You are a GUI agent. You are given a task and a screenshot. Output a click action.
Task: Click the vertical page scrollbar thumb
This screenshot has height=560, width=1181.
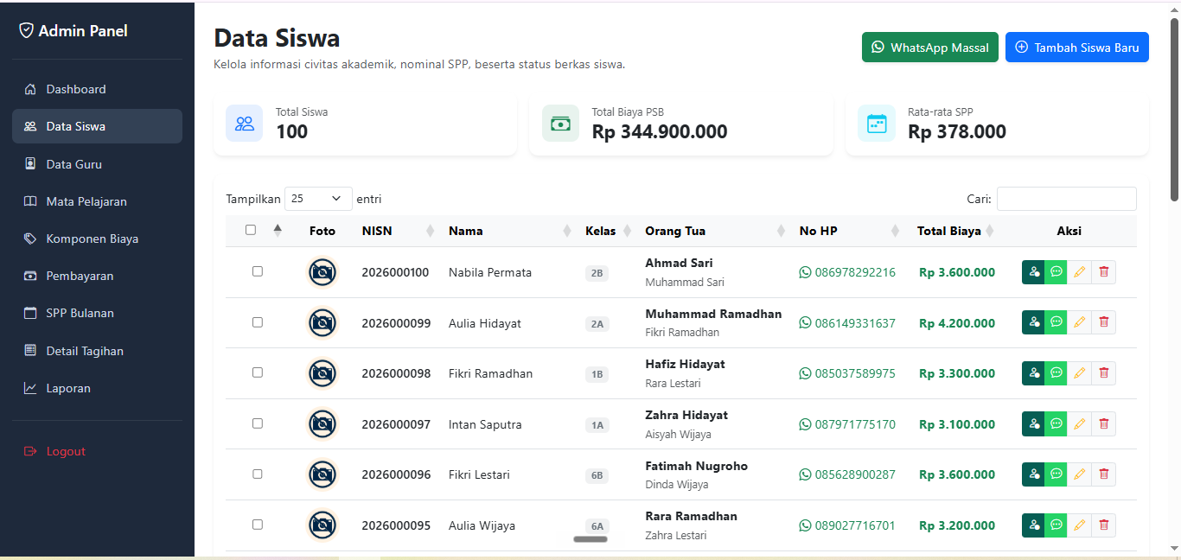tap(1174, 110)
